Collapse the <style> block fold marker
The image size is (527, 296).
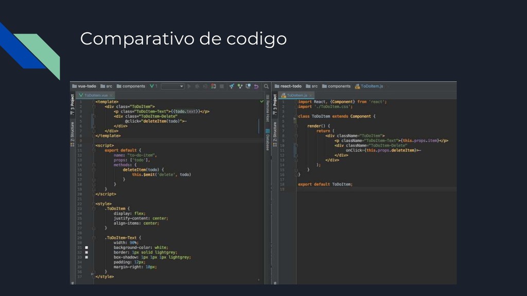94,203
